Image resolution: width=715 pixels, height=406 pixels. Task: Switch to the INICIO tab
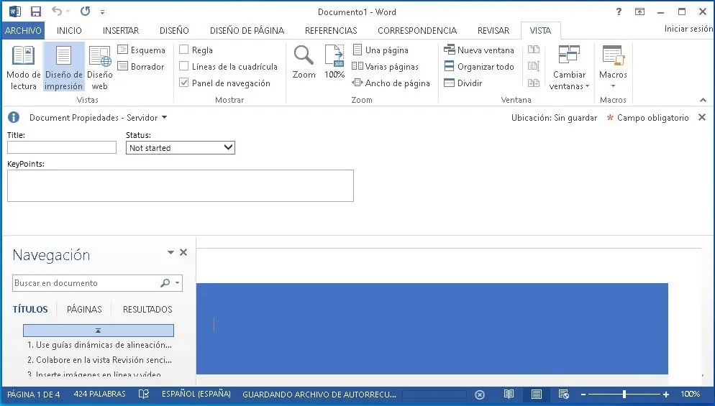69,30
